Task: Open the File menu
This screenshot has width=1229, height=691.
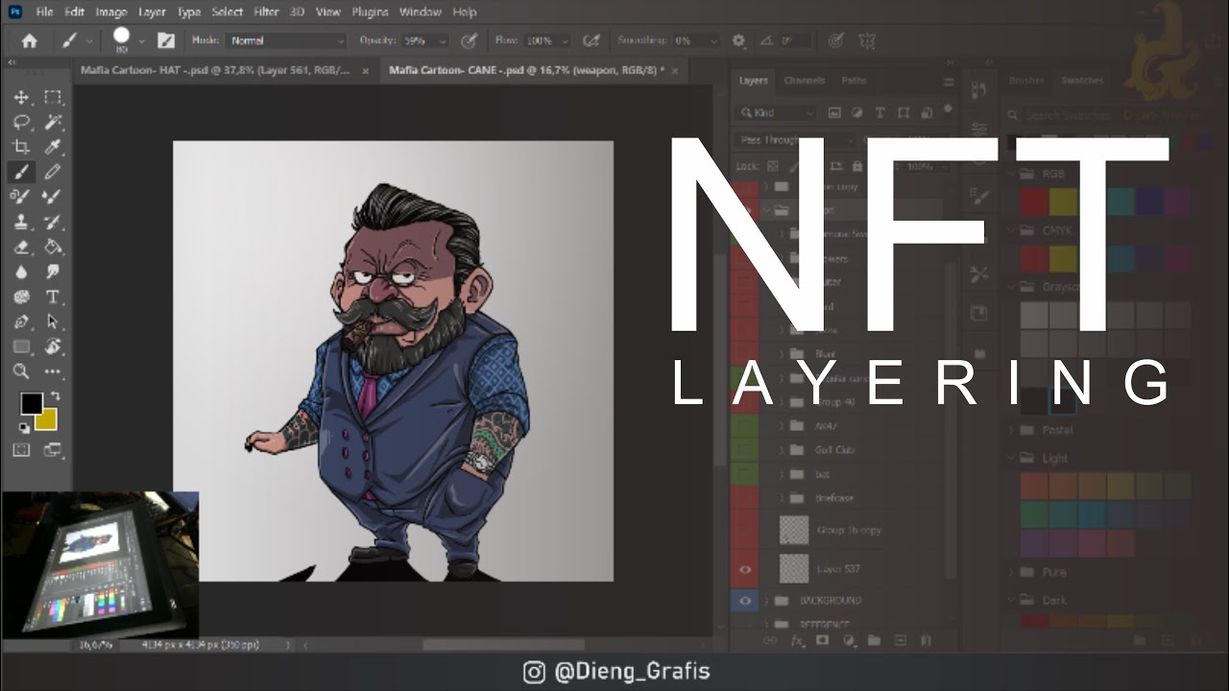Action: coord(44,12)
